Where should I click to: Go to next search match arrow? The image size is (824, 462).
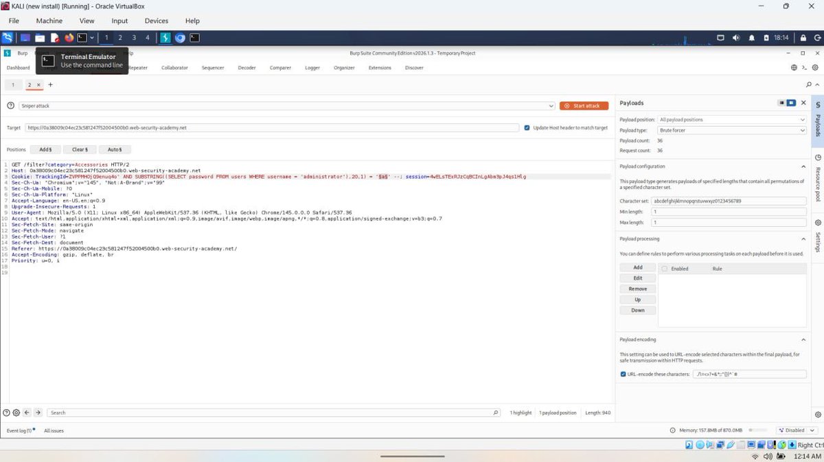pyautogui.click(x=38, y=413)
